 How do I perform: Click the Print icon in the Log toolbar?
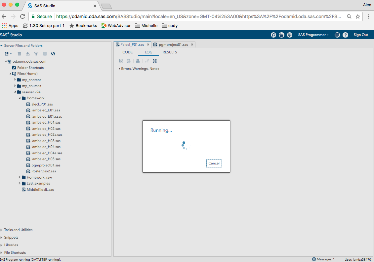coord(138,61)
